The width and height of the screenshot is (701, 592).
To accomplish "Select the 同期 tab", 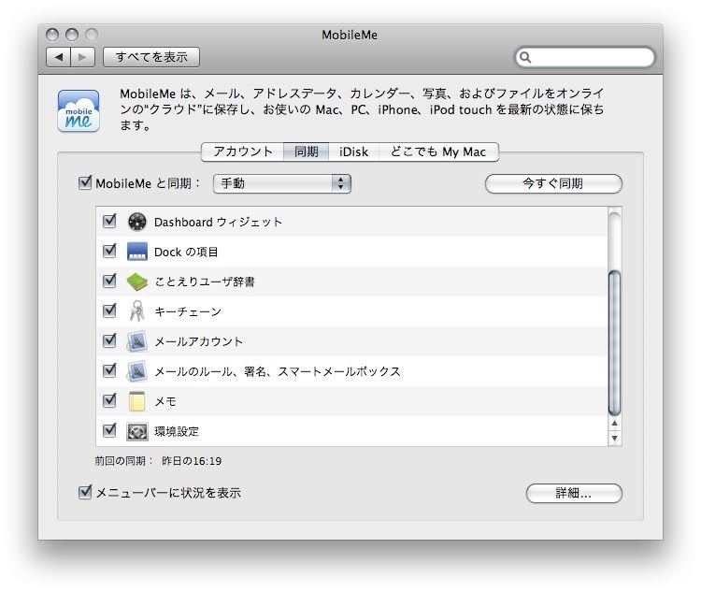I will [307, 152].
